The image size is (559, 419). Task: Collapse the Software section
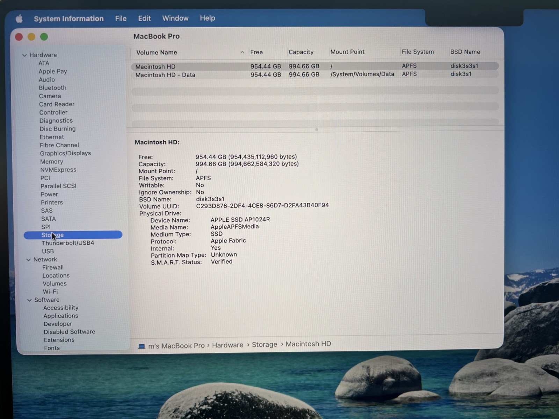coord(29,300)
